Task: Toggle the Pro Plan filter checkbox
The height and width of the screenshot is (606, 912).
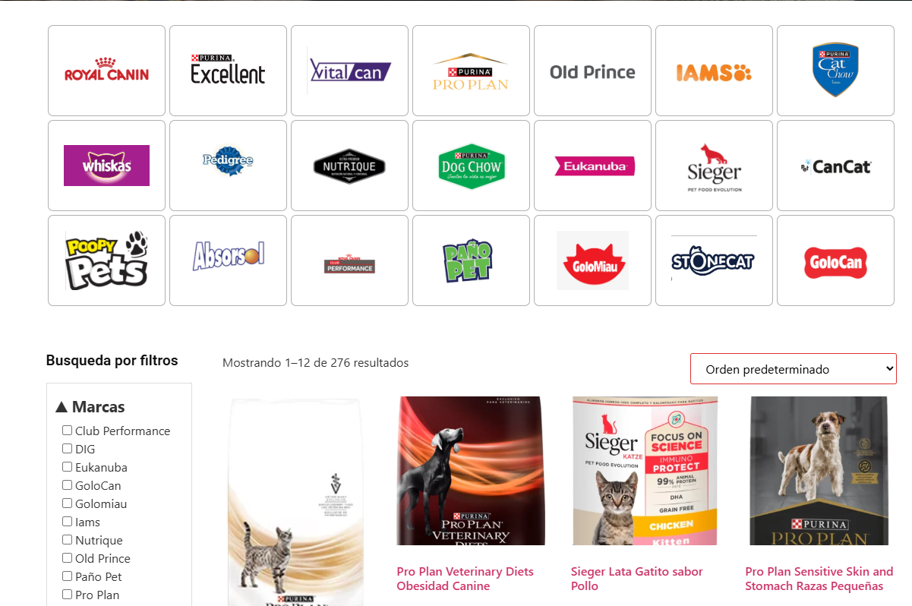Action: pos(67,595)
